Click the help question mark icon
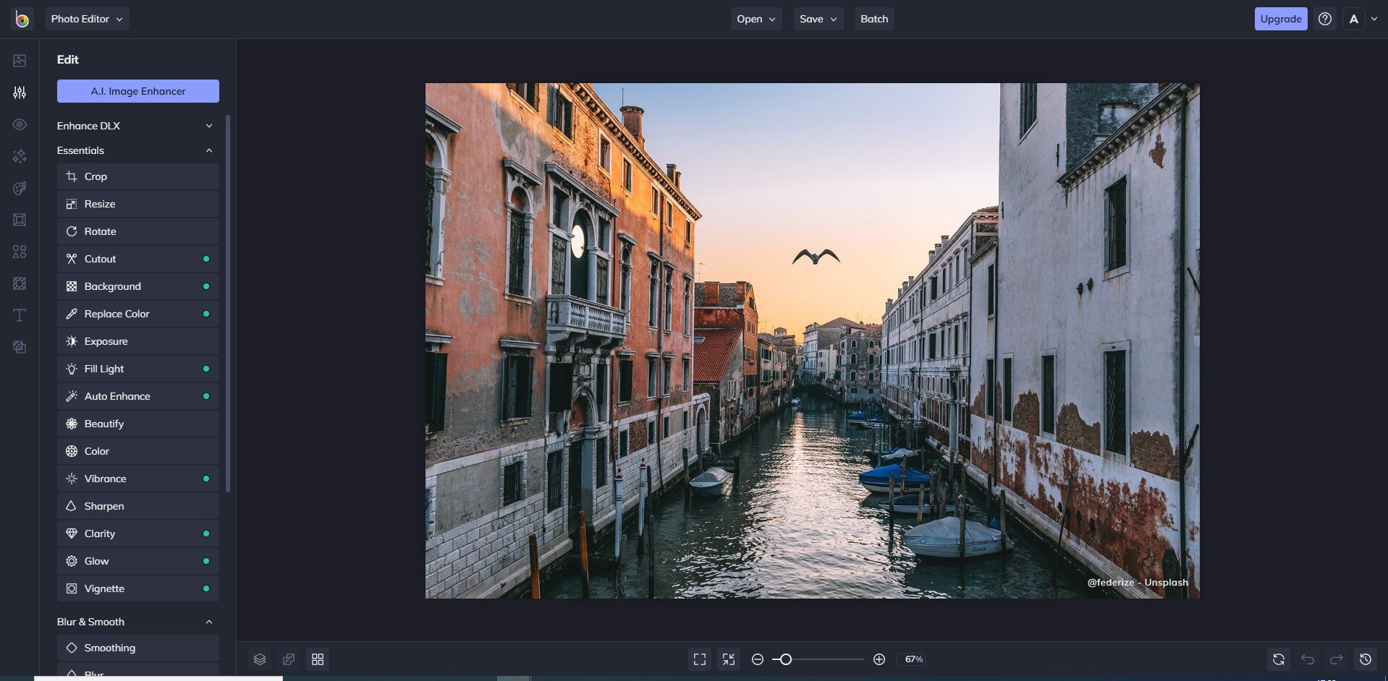Viewport: 1388px width, 681px height. click(x=1325, y=20)
